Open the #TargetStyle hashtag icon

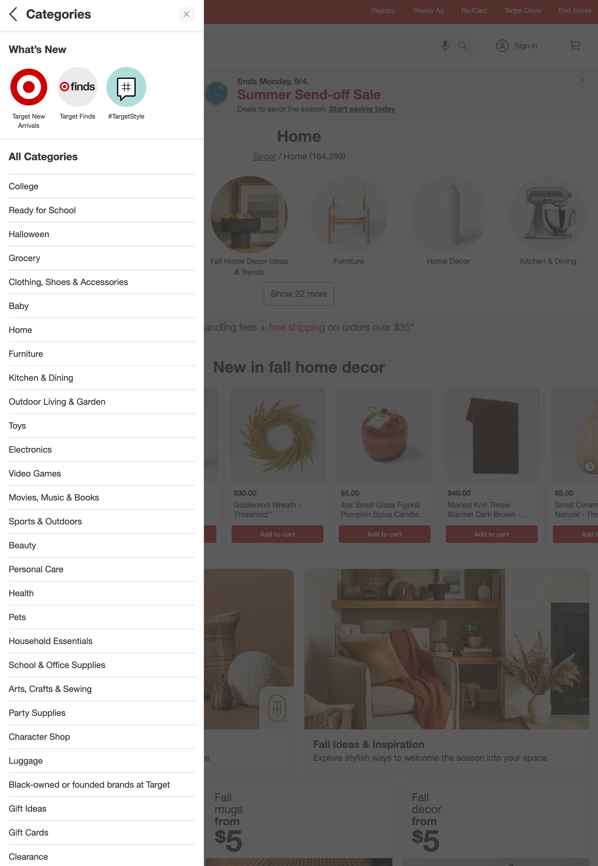point(126,87)
